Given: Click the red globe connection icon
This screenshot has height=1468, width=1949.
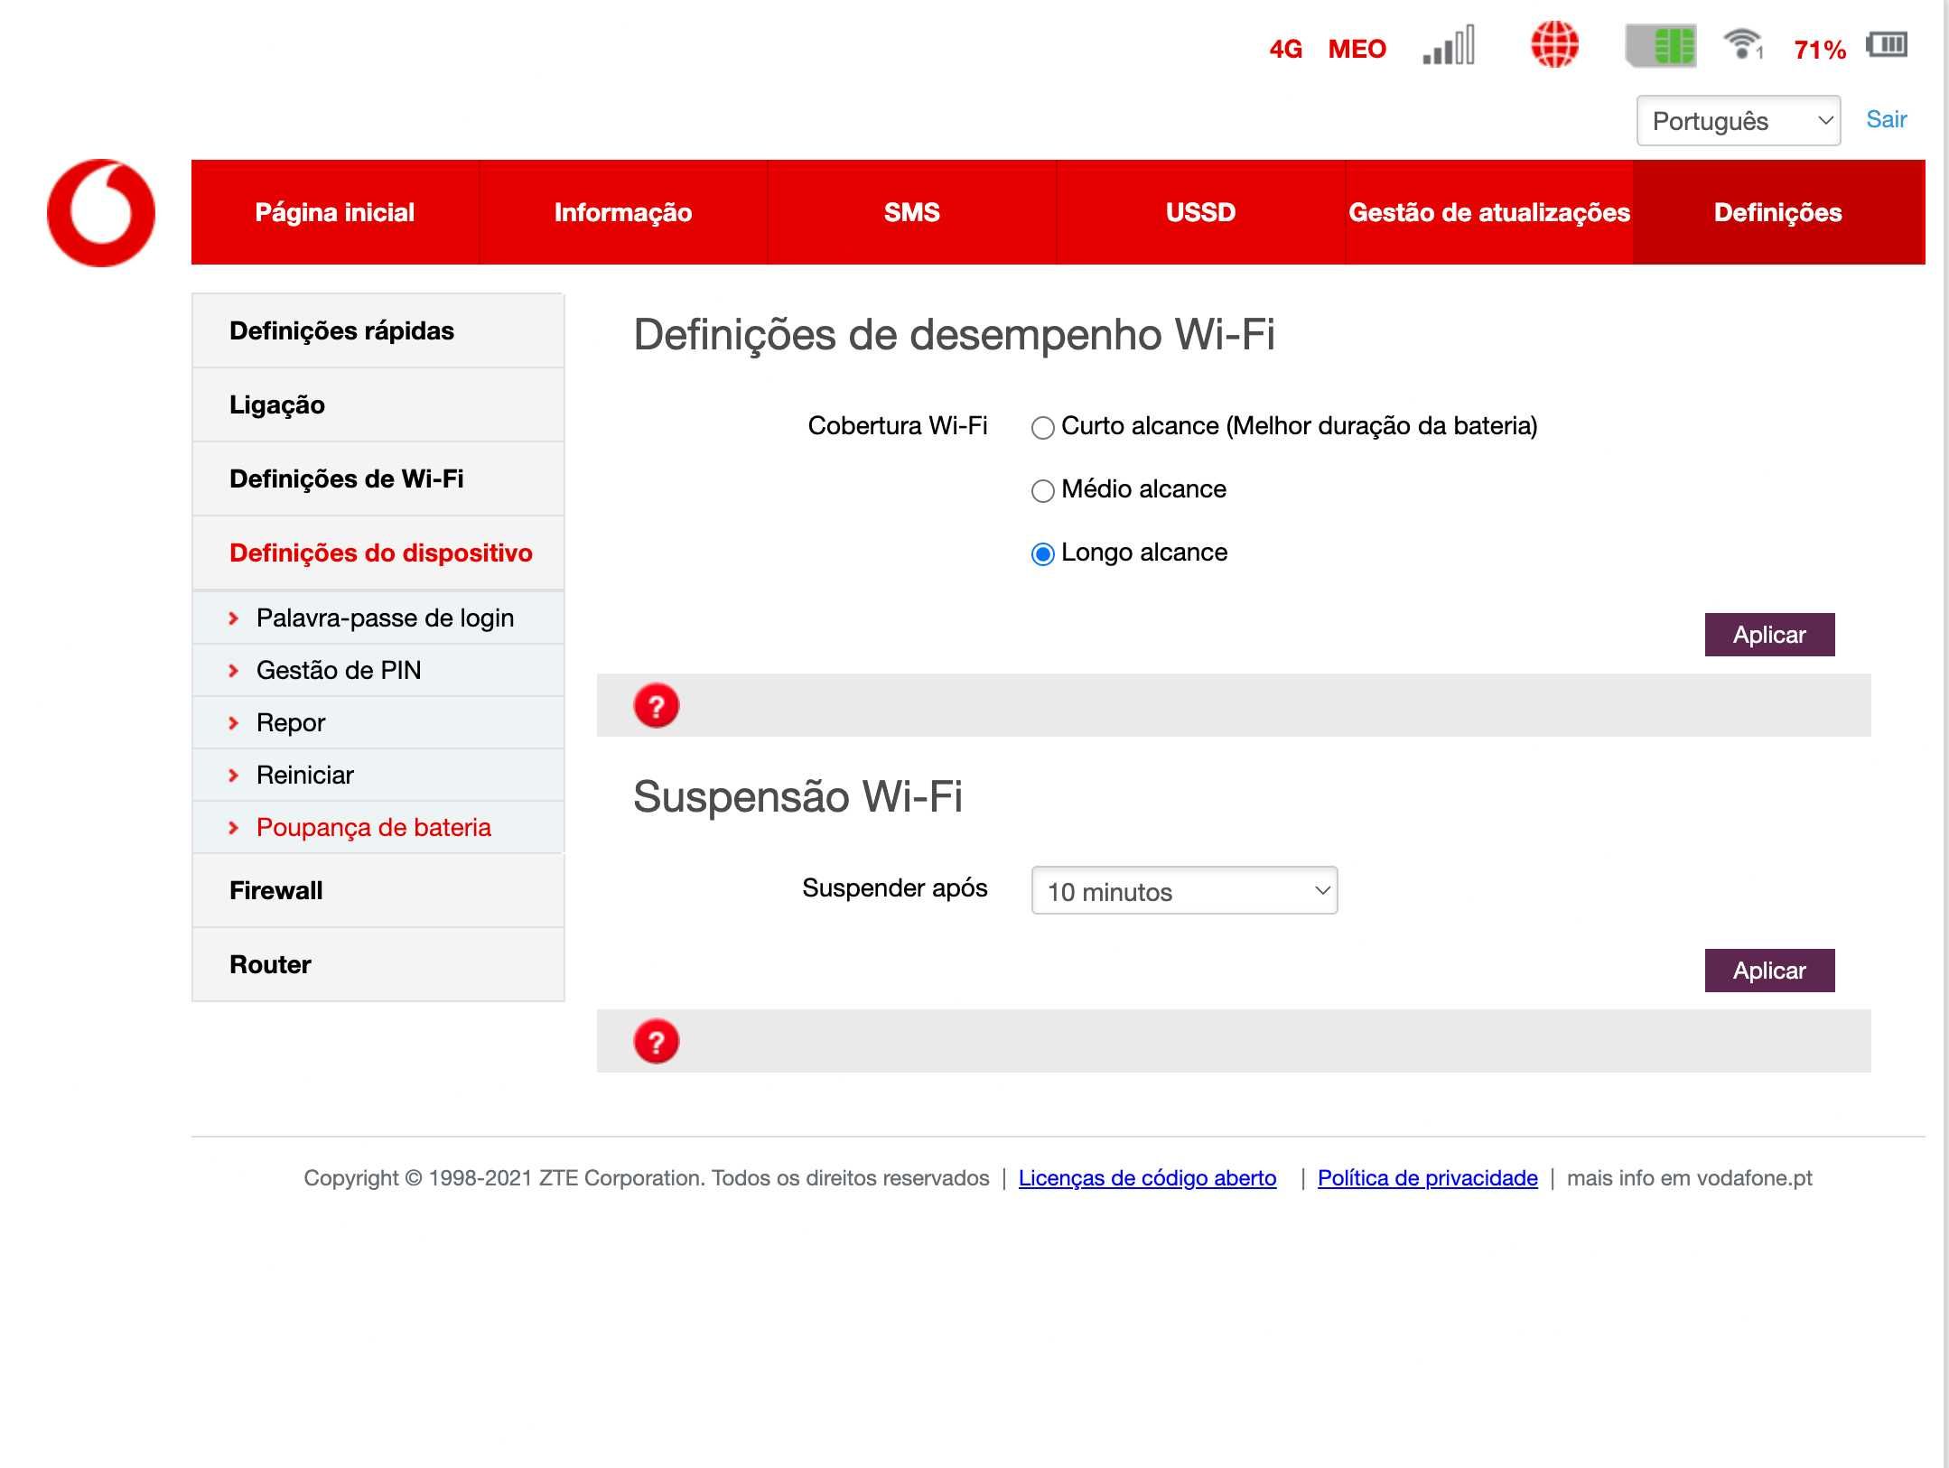Looking at the screenshot, I should pos(1554,44).
